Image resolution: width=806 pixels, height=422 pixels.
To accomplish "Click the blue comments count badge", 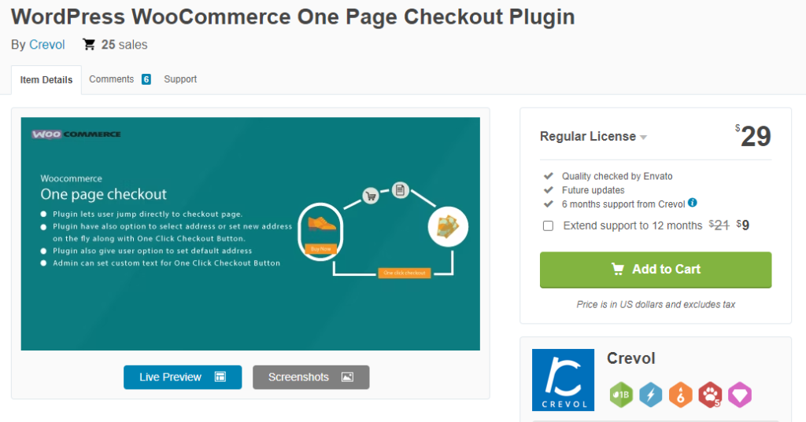I will point(146,79).
